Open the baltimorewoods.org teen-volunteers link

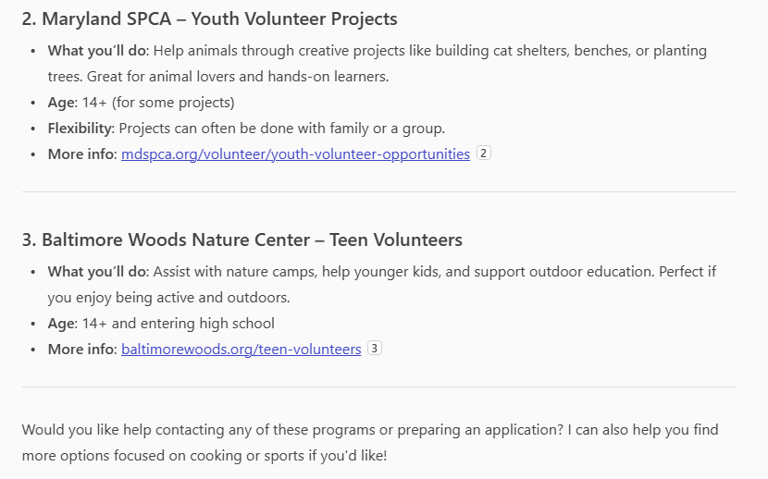click(x=241, y=350)
